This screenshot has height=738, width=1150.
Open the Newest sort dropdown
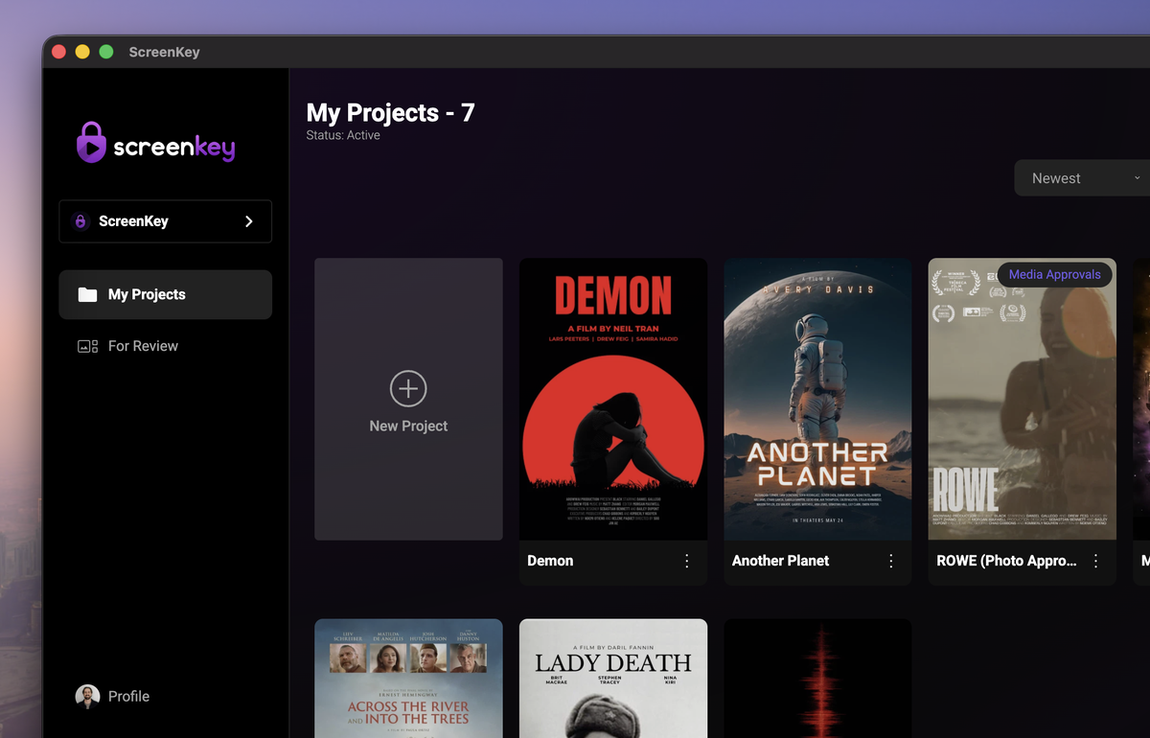(x=1083, y=178)
